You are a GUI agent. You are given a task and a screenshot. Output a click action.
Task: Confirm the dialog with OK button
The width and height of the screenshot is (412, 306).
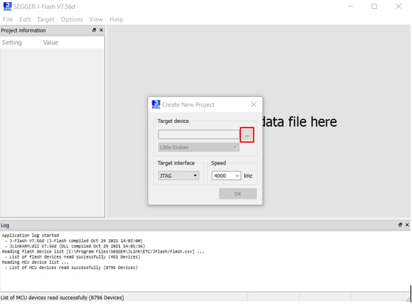[237, 193]
